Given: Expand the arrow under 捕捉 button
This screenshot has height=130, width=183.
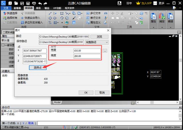Looking at the screenshot, I should (x=162, y=27).
